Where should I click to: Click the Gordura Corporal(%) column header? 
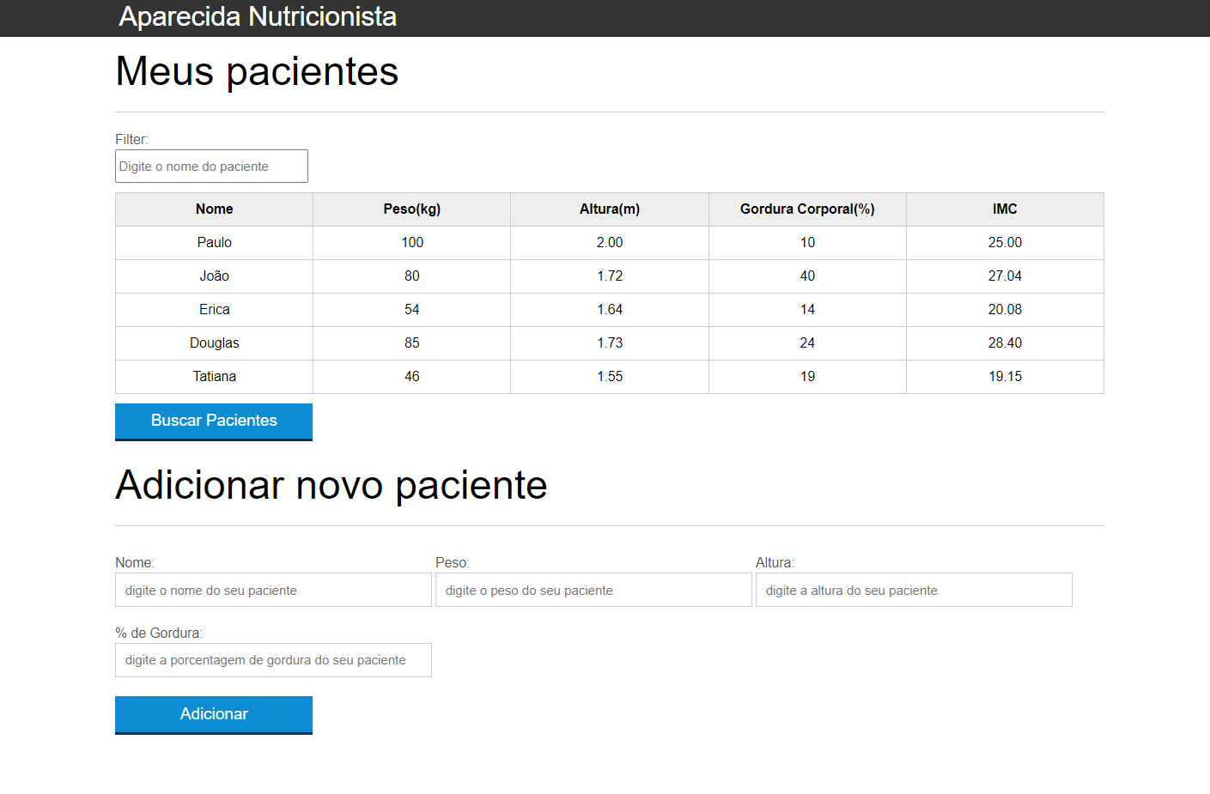[x=807, y=209]
